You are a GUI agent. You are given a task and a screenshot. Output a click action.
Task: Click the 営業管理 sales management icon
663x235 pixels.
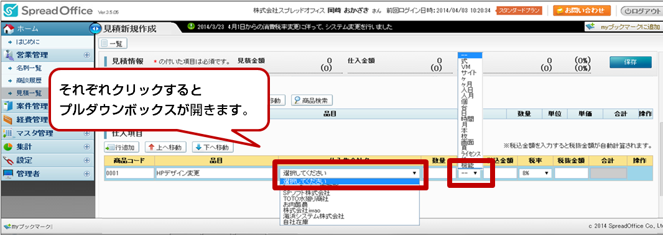(x=9, y=55)
